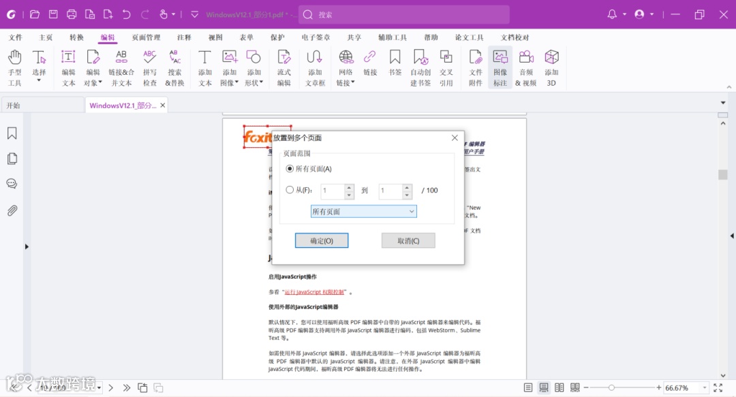Click Add Text tool (添加文本)
736x397 pixels.
(x=204, y=68)
